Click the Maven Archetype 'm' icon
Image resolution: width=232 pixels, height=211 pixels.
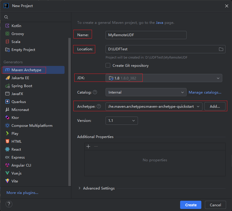[7, 70]
